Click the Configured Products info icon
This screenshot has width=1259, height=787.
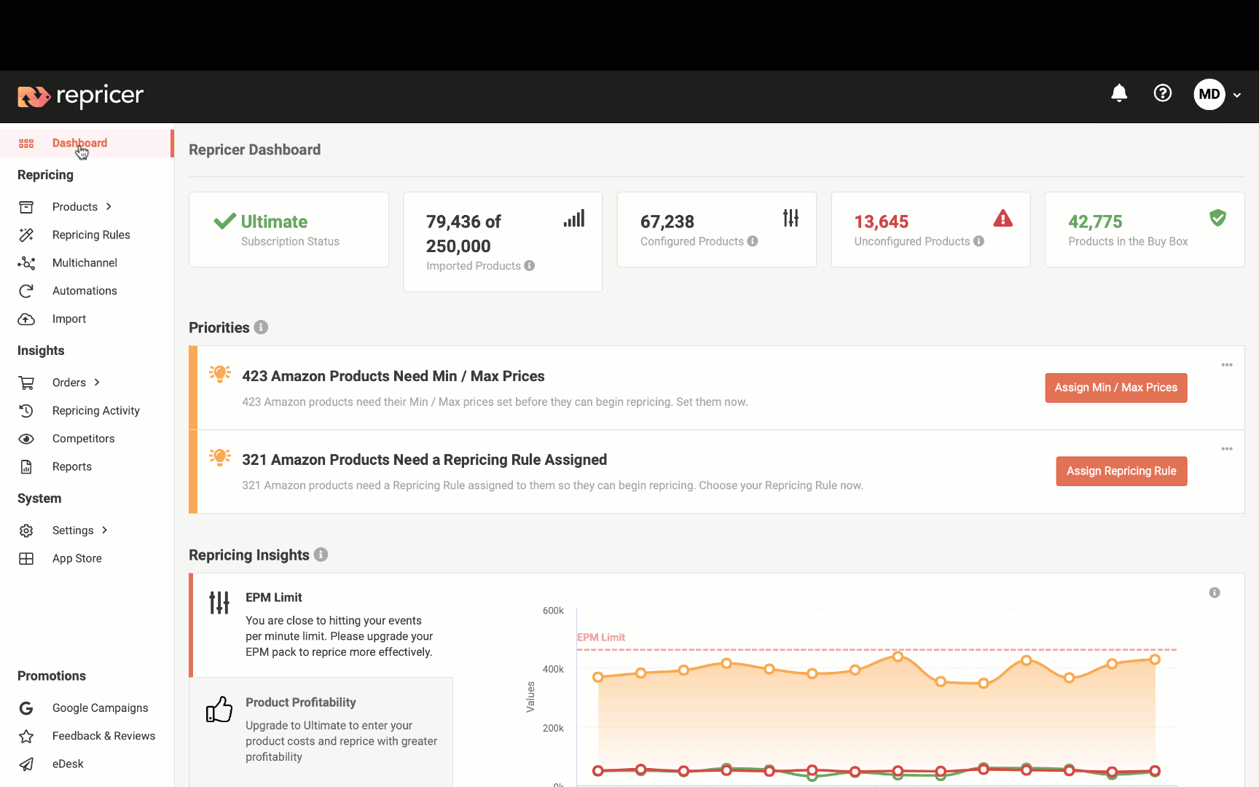click(x=753, y=241)
